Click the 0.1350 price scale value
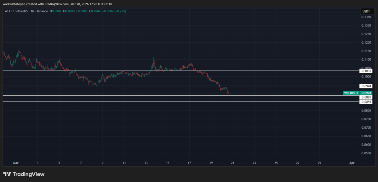Image resolution: width=378 pixels, height=182 pixels. [366, 17]
